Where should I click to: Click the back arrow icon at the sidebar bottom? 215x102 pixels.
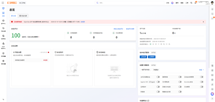(x=3, y=99)
